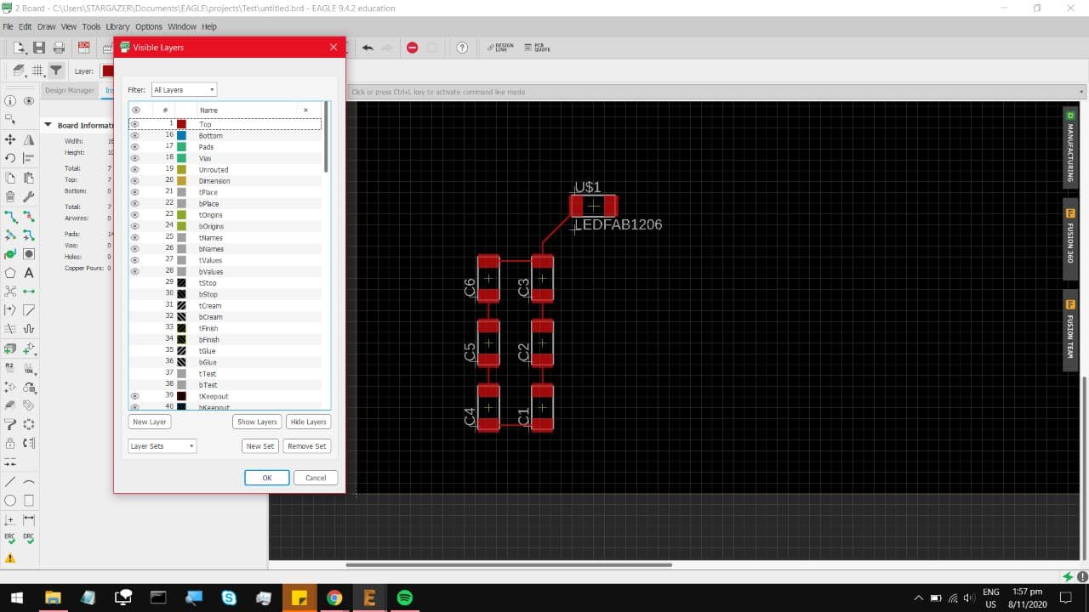Click the Save board icon
Viewport: 1089px width, 612px height.
pos(38,48)
